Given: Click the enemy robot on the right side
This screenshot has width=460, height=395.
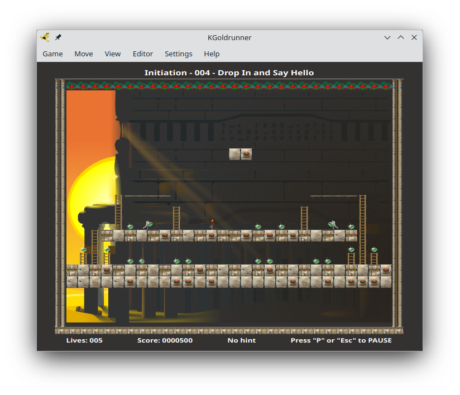Looking at the screenshot, I should 333,225.
